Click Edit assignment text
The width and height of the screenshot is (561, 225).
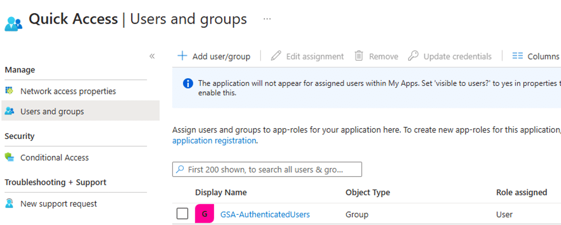(315, 57)
